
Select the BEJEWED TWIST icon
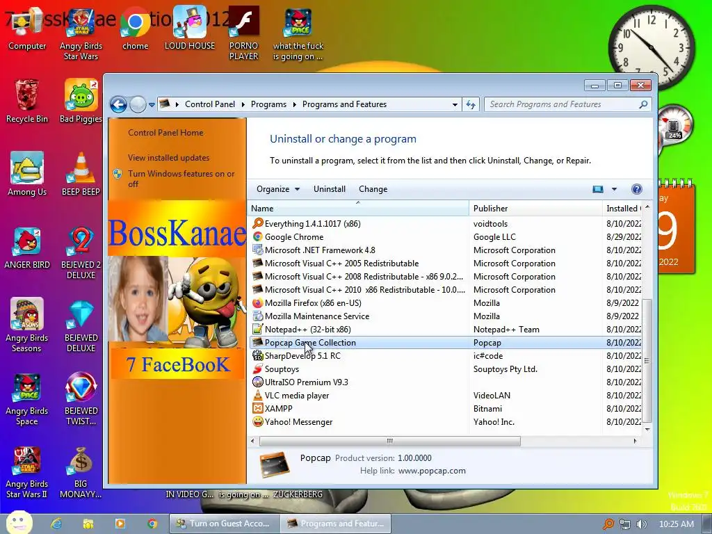click(x=81, y=398)
